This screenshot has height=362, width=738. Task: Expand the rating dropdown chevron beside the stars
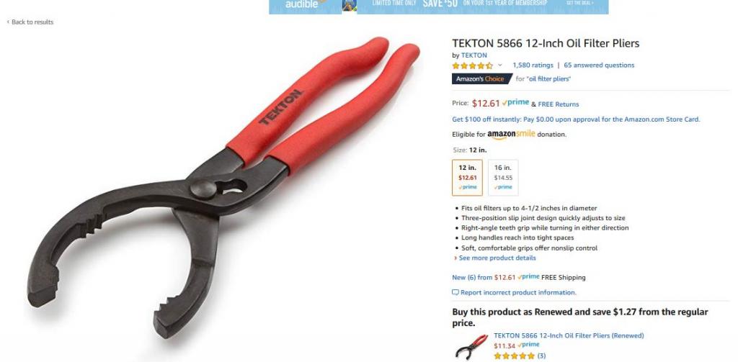[500, 65]
